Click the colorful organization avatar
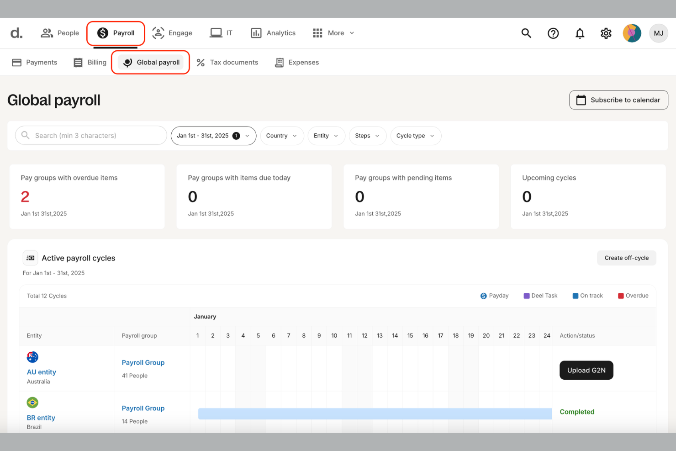The image size is (676, 451). coord(632,33)
